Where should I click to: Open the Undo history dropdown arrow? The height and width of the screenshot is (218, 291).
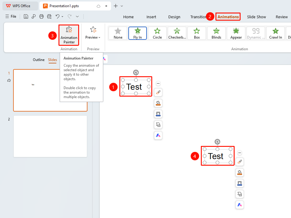pyautogui.click(x=62, y=16)
